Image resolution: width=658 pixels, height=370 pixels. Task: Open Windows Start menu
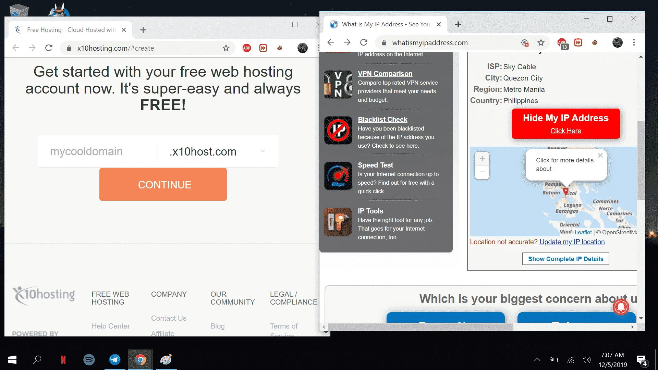point(12,360)
